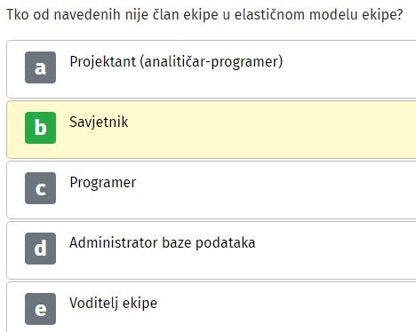This screenshot has height=332, width=416.
Task: Click the word "Administrator" in the fourth option
Action: click(x=114, y=243)
